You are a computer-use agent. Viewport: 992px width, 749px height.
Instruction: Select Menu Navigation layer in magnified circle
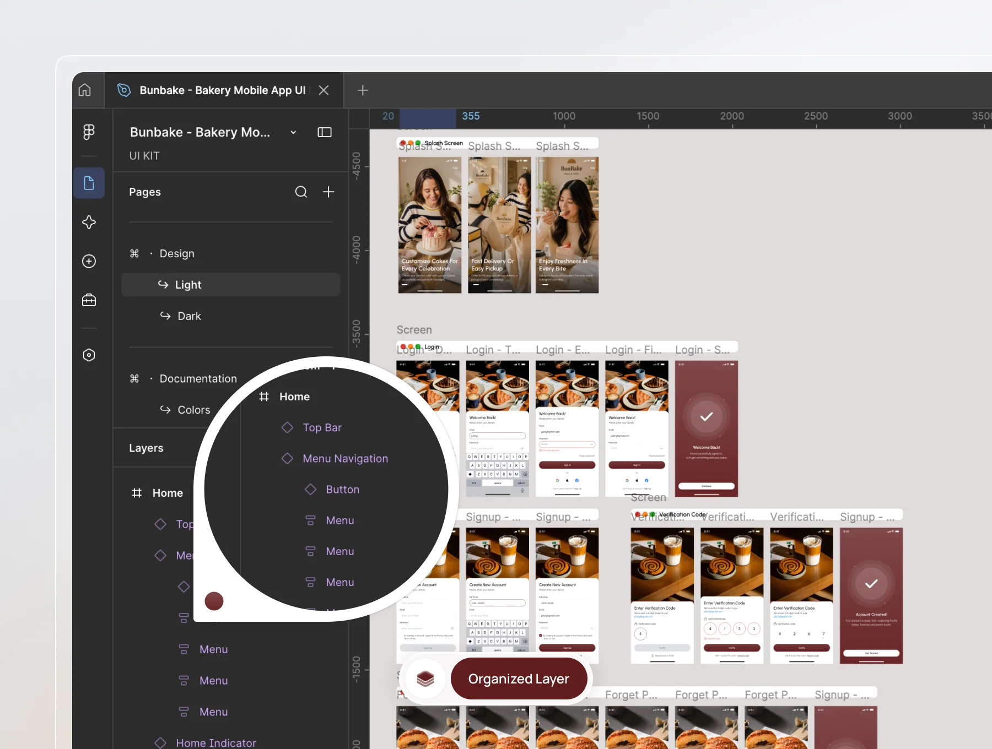click(345, 458)
